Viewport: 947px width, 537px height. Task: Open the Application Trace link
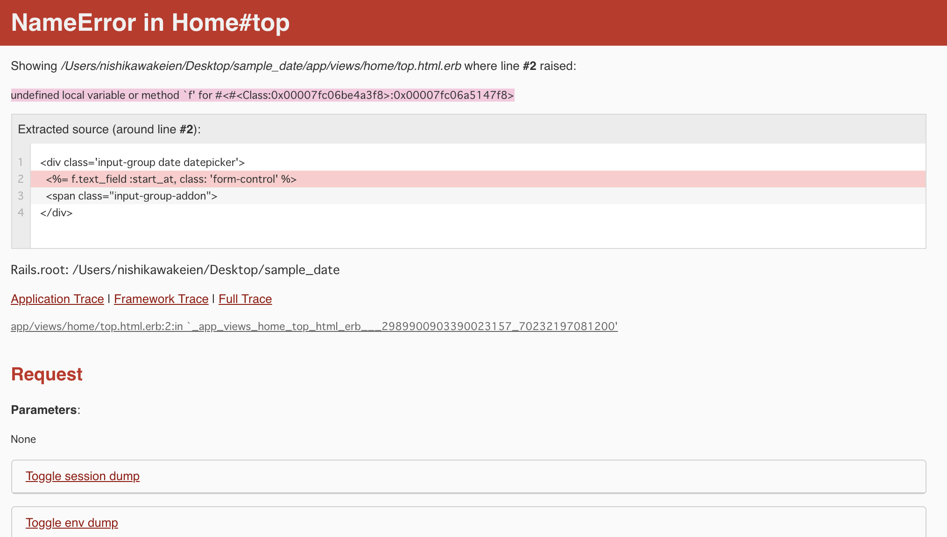pos(57,299)
